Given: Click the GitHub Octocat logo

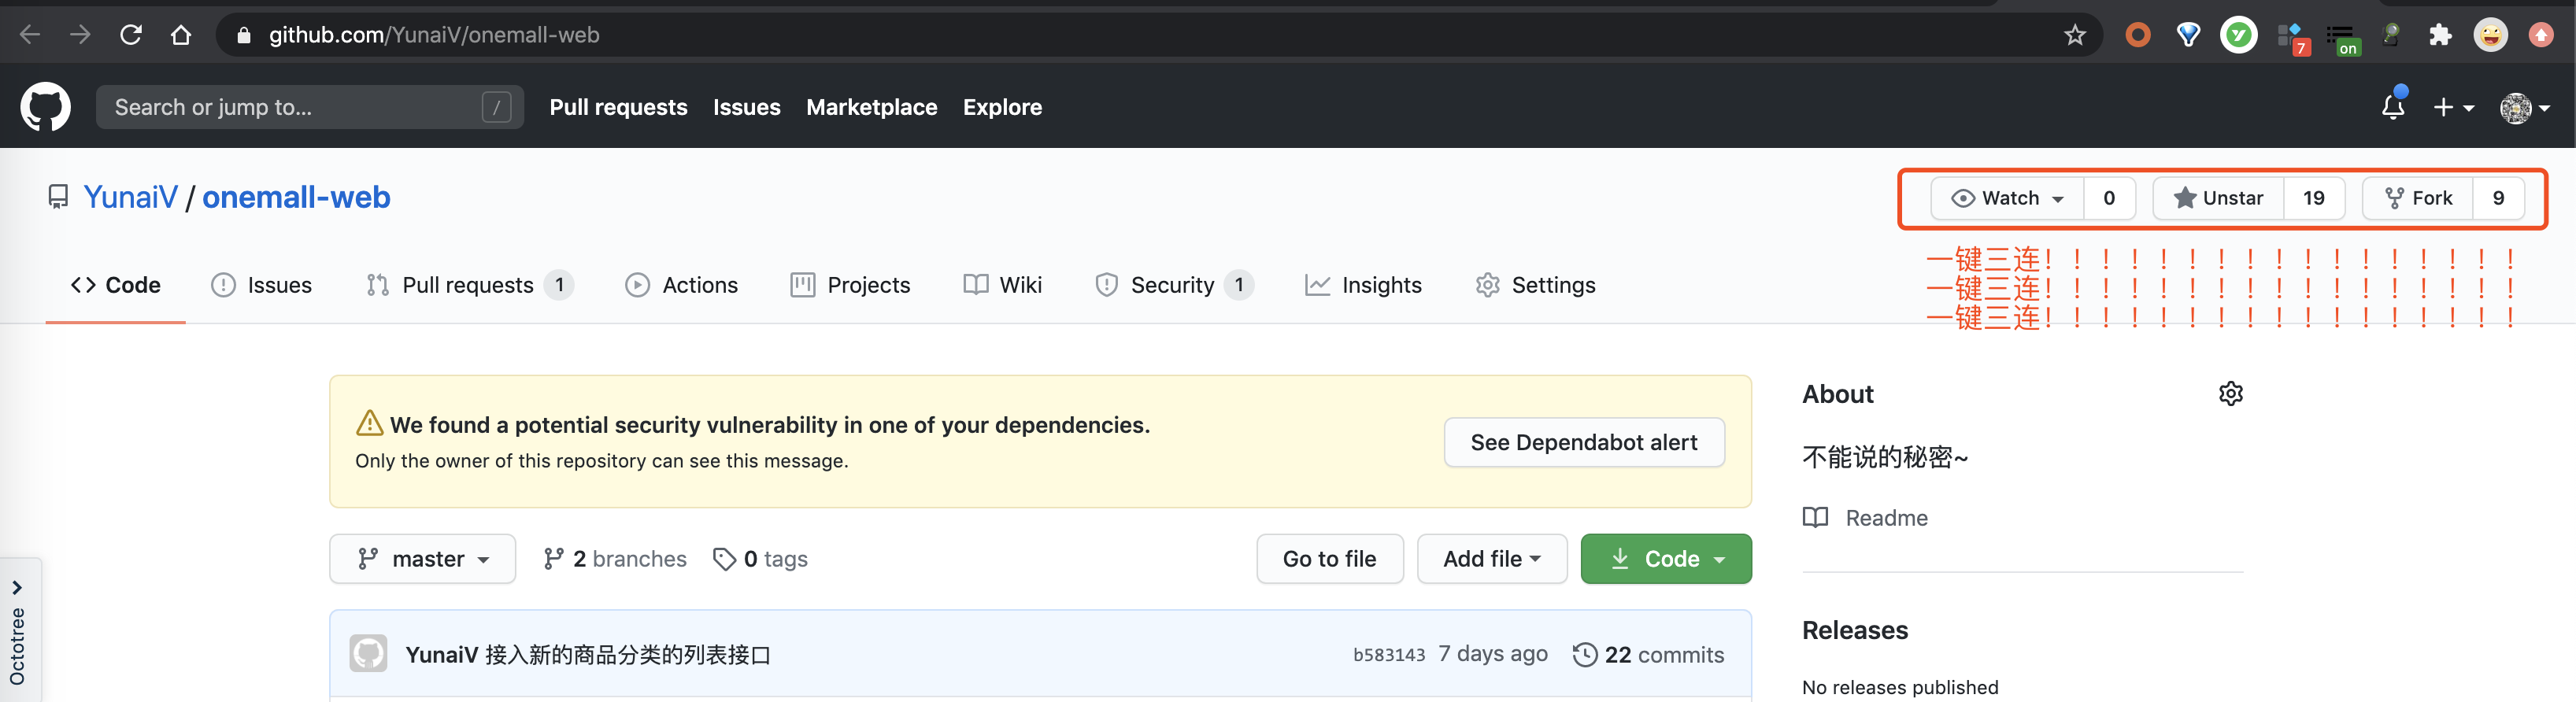Looking at the screenshot, I should click(x=45, y=107).
